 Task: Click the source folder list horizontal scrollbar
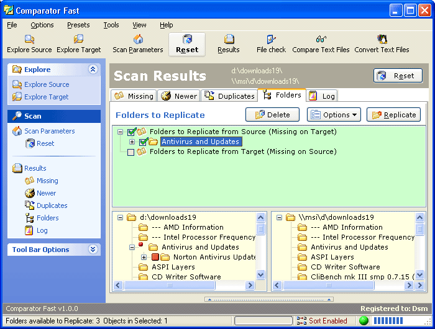coord(186,286)
